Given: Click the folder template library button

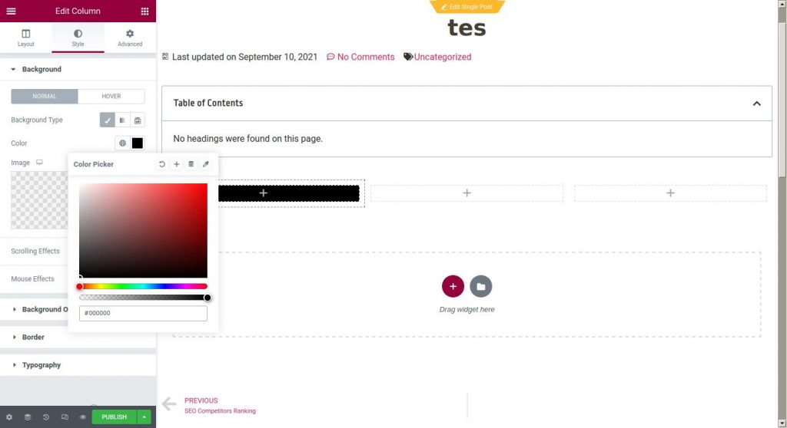Looking at the screenshot, I should (x=481, y=286).
